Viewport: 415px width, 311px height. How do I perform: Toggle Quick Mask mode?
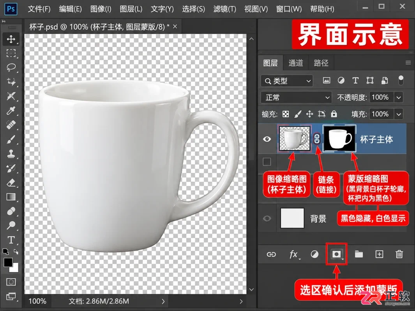coord(11,282)
